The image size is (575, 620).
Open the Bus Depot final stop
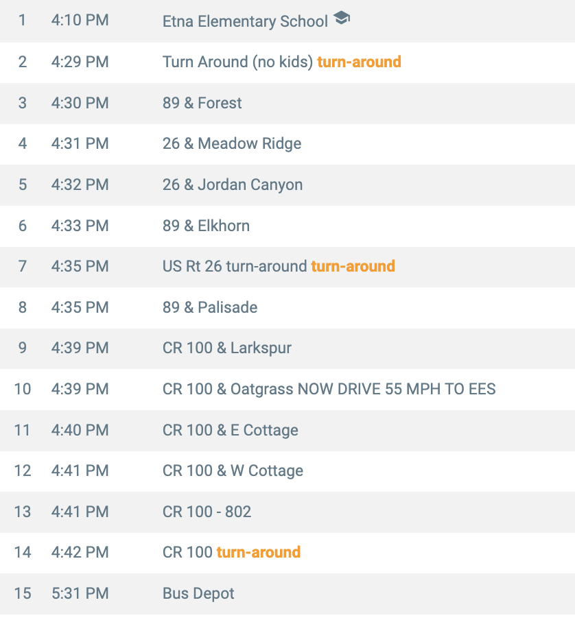point(198,593)
